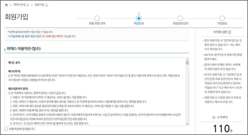Click the '6. 전자신고' definition line

pos(49,123)
